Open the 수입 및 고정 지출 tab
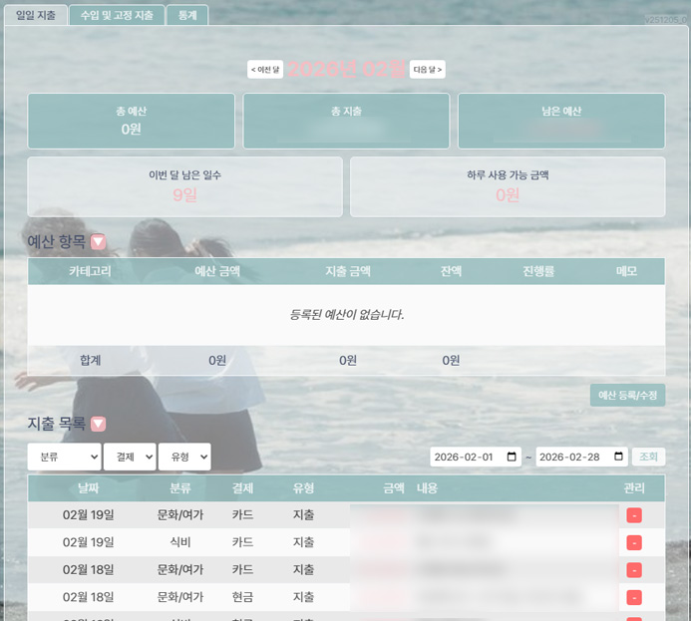The width and height of the screenshot is (691, 621). coord(117,15)
